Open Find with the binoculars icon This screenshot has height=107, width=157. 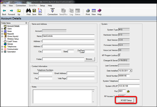pos(29,11)
